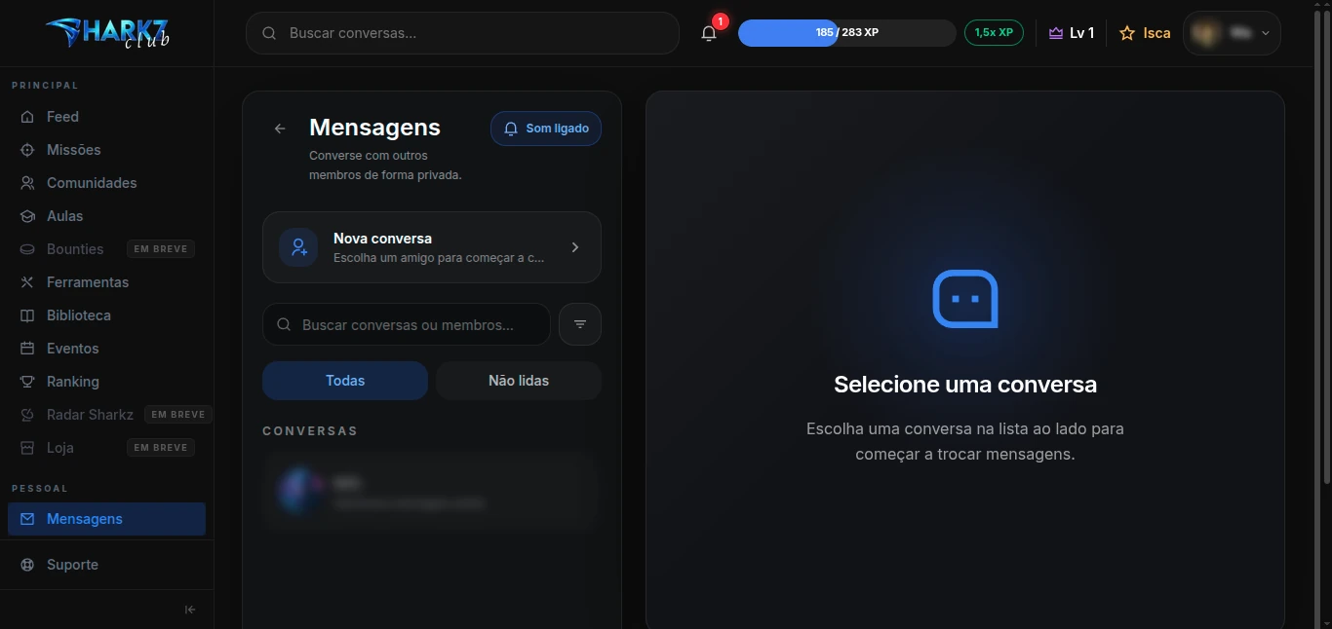Open the user profile dropdown
The image size is (1332, 629).
[1233, 33]
